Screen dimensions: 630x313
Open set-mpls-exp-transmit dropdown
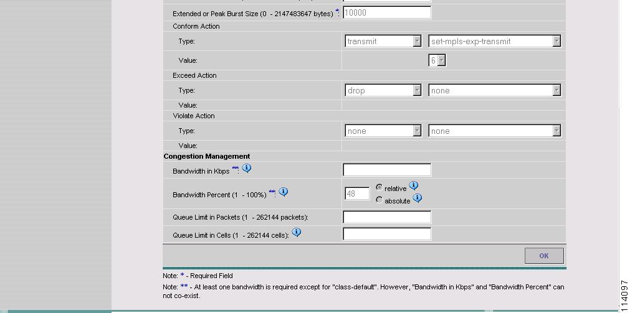coord(495,41)
